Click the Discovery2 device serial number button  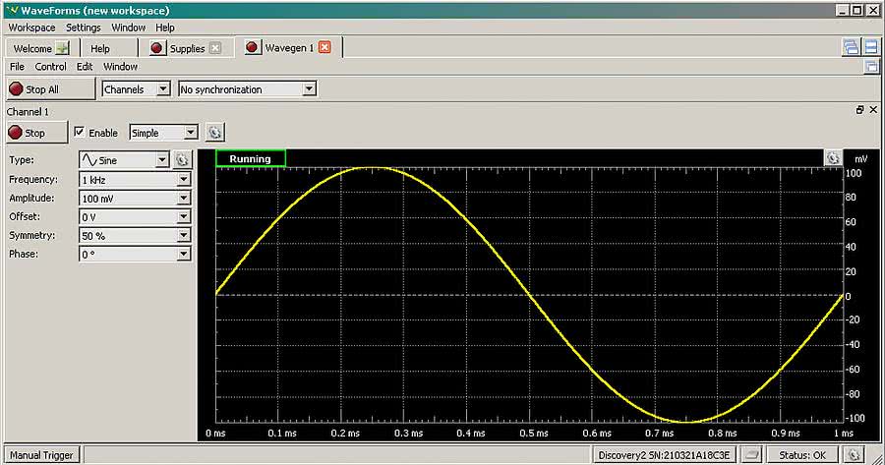point(666,455)
